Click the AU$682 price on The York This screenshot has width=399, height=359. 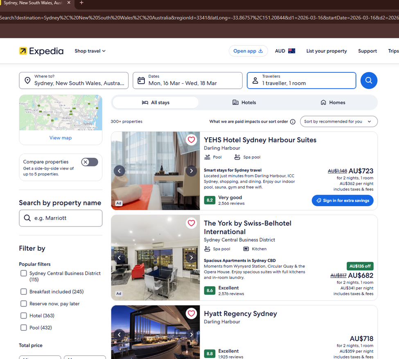361,275
